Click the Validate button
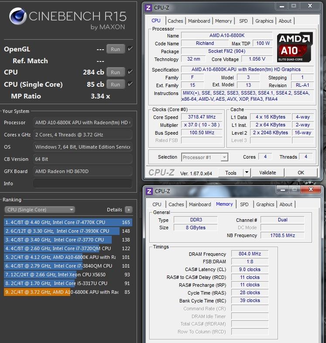This screenshot has width=326, height=343. 268,173
